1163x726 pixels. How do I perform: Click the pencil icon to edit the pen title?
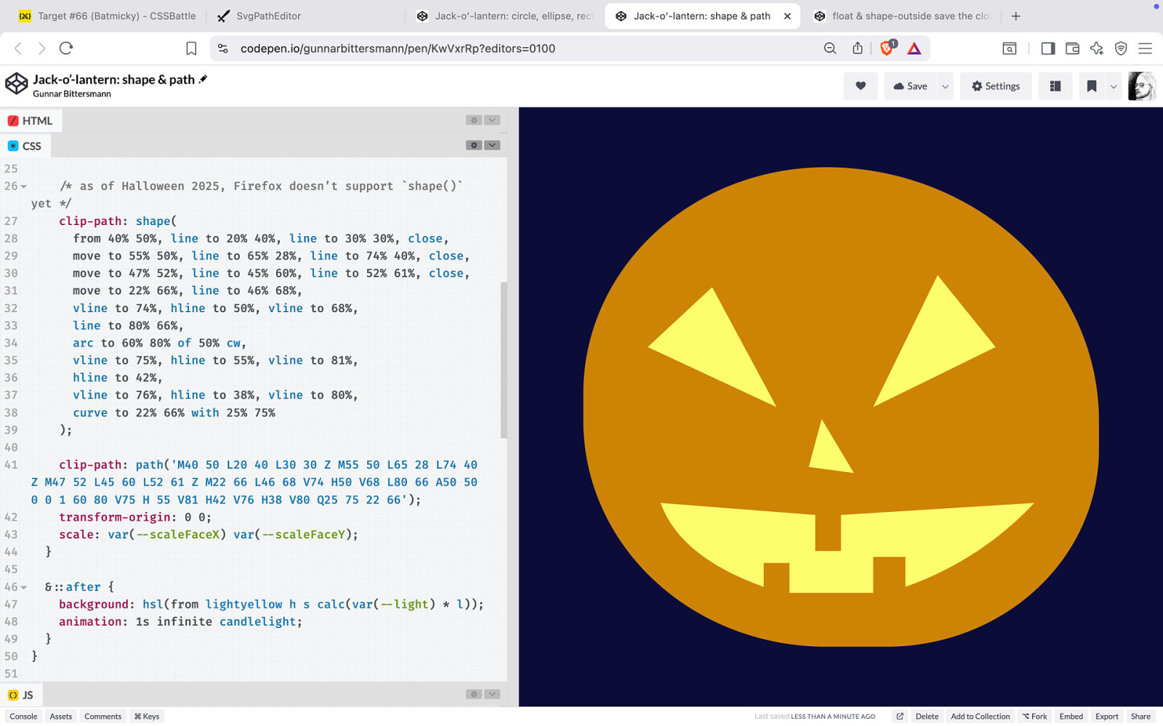204,79
